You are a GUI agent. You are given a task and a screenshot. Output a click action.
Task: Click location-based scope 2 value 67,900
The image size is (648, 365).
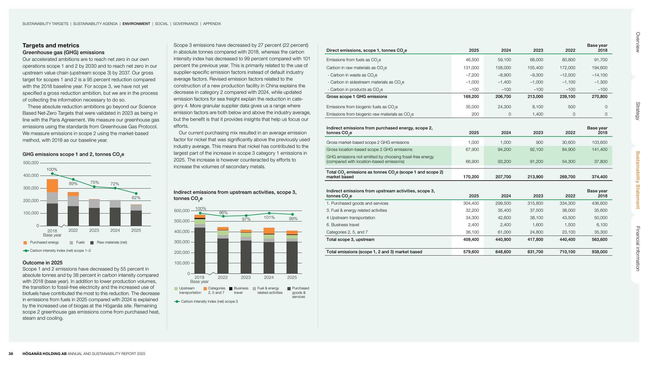click(x=472, y=149)
